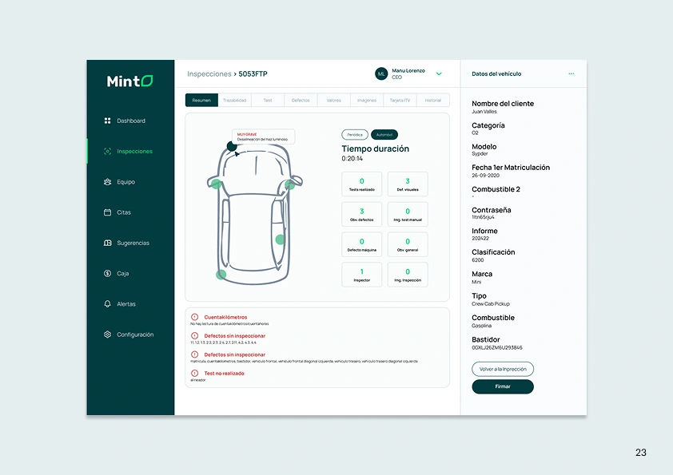The height and width of the screenshot is (475, 673).
Task: Click the Contraseña value text
Action: pos(483,217)
